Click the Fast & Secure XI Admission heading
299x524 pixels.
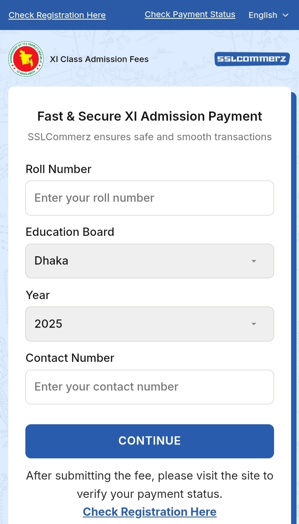pyautogui.click(x=149, y=116)
